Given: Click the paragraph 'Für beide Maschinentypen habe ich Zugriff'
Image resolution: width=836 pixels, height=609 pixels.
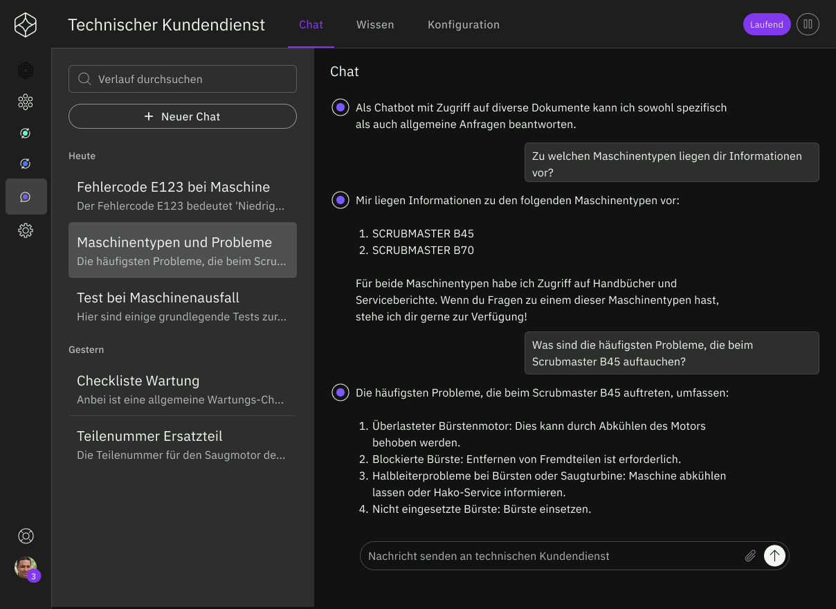Looking at the screenshot, I should (538, 300).
